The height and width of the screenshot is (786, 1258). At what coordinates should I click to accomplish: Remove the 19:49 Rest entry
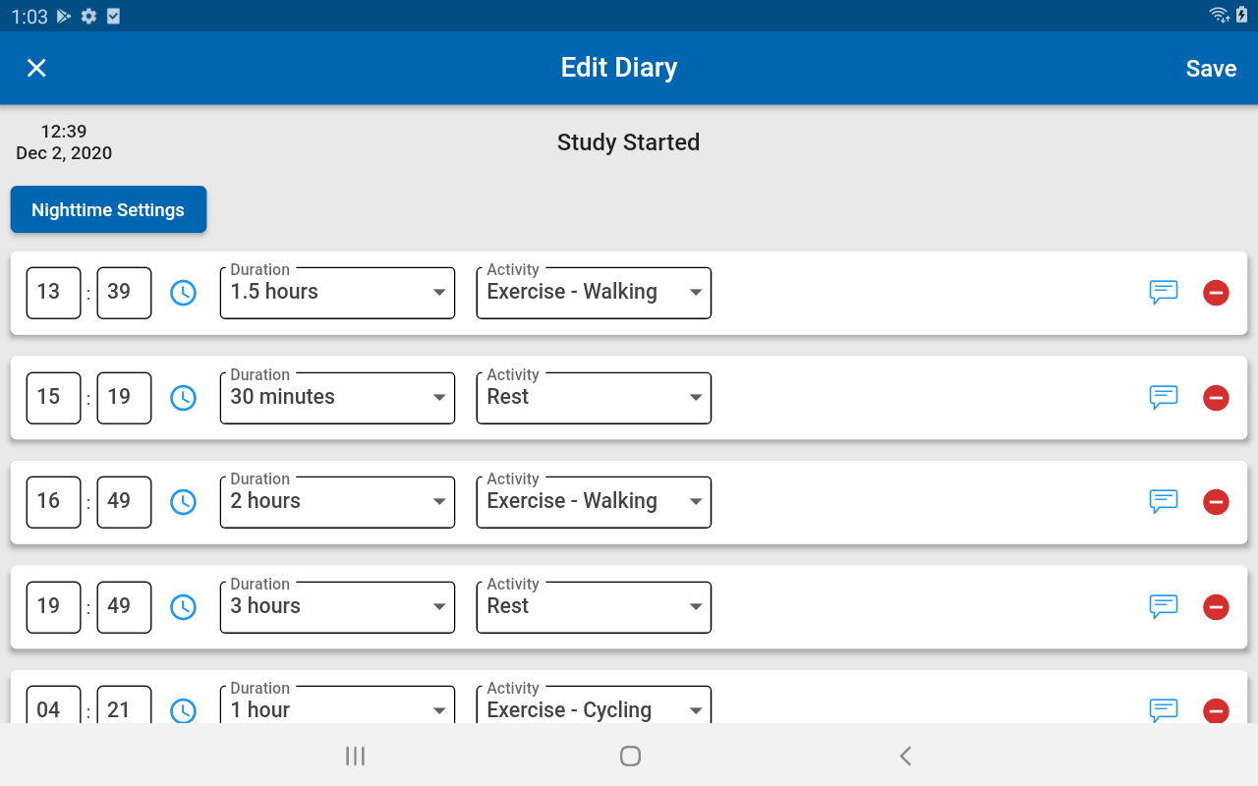(x=1216, y=607)
